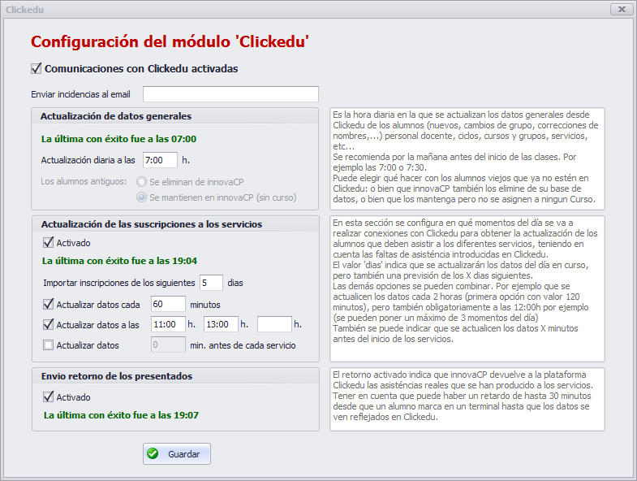
Task: Click the 11:00 hour field
Action: (168, 324)
